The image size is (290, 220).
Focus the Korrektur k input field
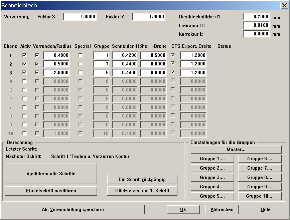click(x=256, y=34)
